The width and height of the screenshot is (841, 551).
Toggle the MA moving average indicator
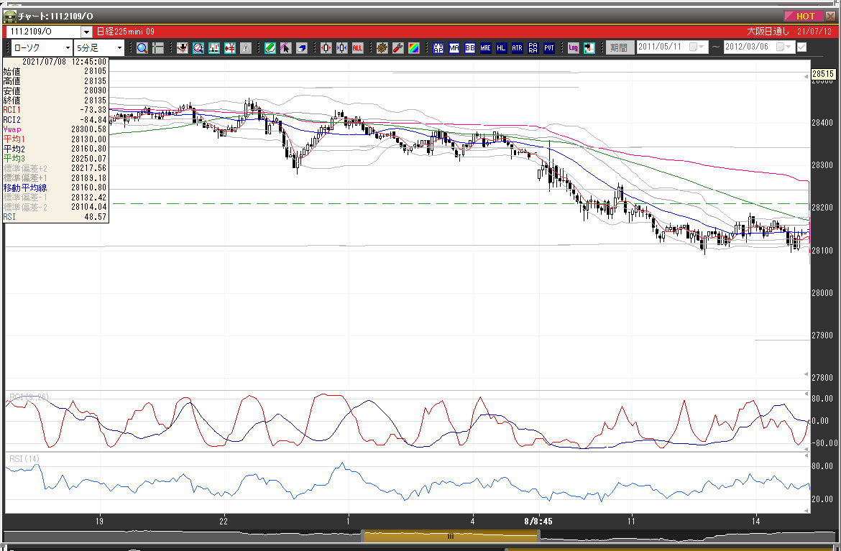click(x=454, y=48)
